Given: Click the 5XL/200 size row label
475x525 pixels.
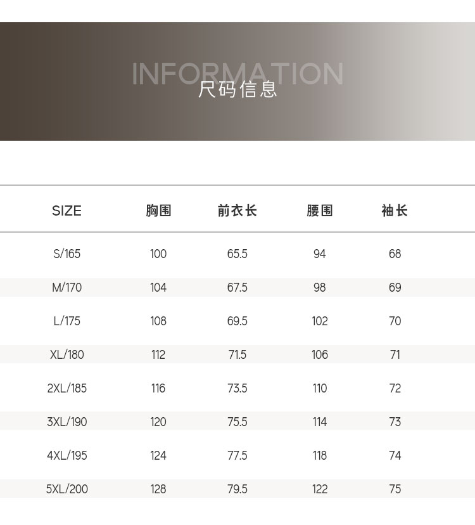Looking at the screenshot, I should coord(66,489).
